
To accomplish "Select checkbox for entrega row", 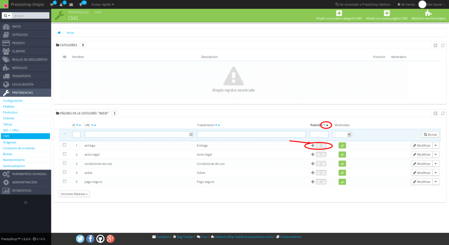I will click(64, 145).
